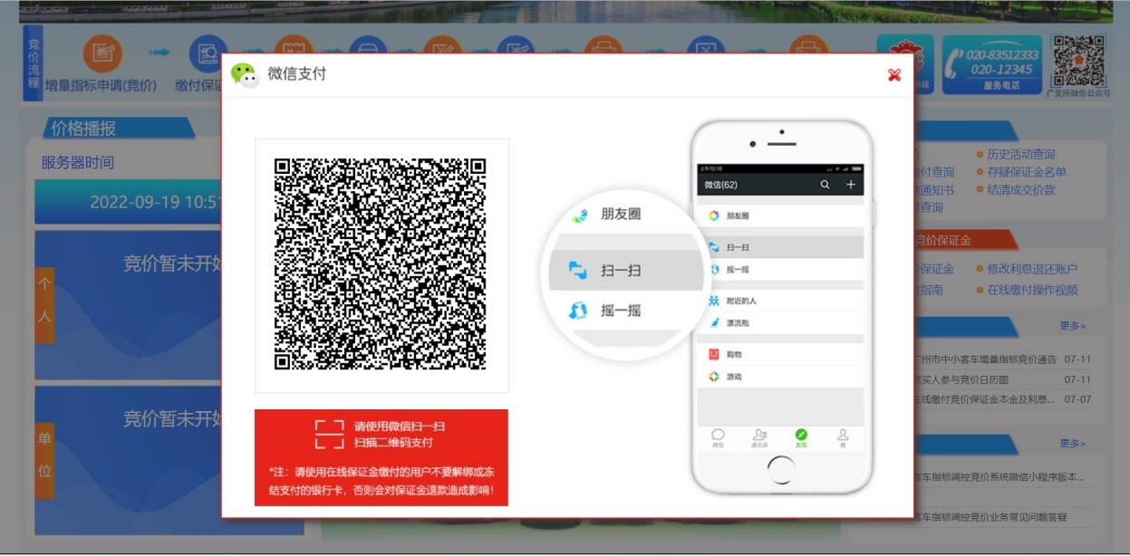Tap the 摇一摇 row on the phone screen
Screen dimensions: 1130x556
coord(780,269)
